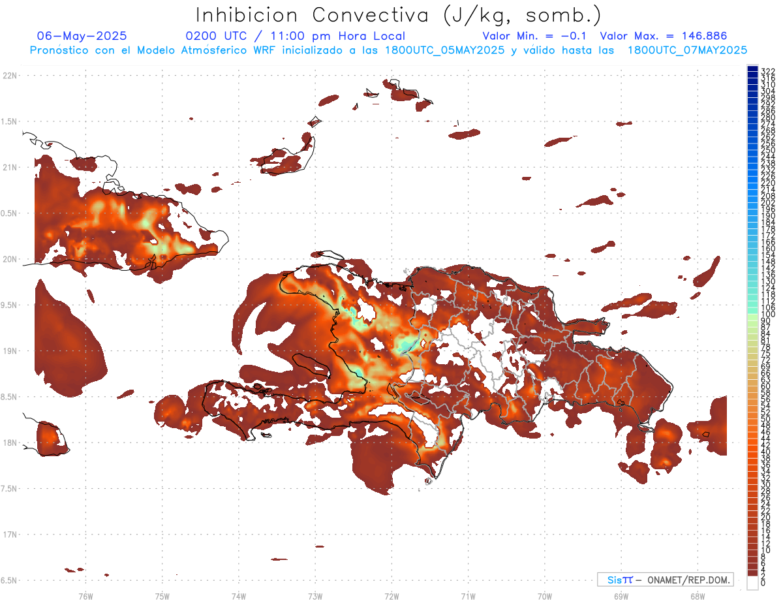
Task: Click the '17N' latitude label
Action: click(10, 535)
